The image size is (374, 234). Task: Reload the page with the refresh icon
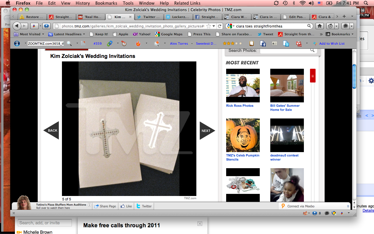tap(220, 26)
